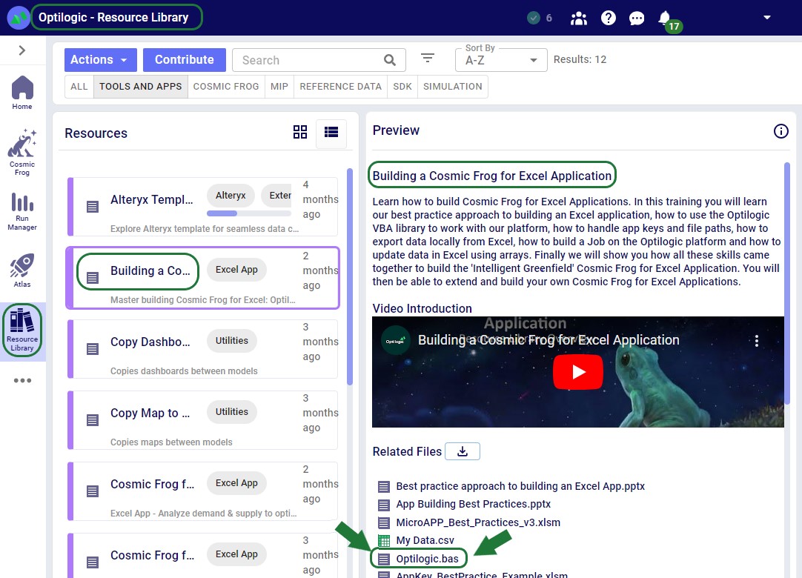Select the TOOLS AND APPS tab
802x578 pixels.
tap(141, 87)
